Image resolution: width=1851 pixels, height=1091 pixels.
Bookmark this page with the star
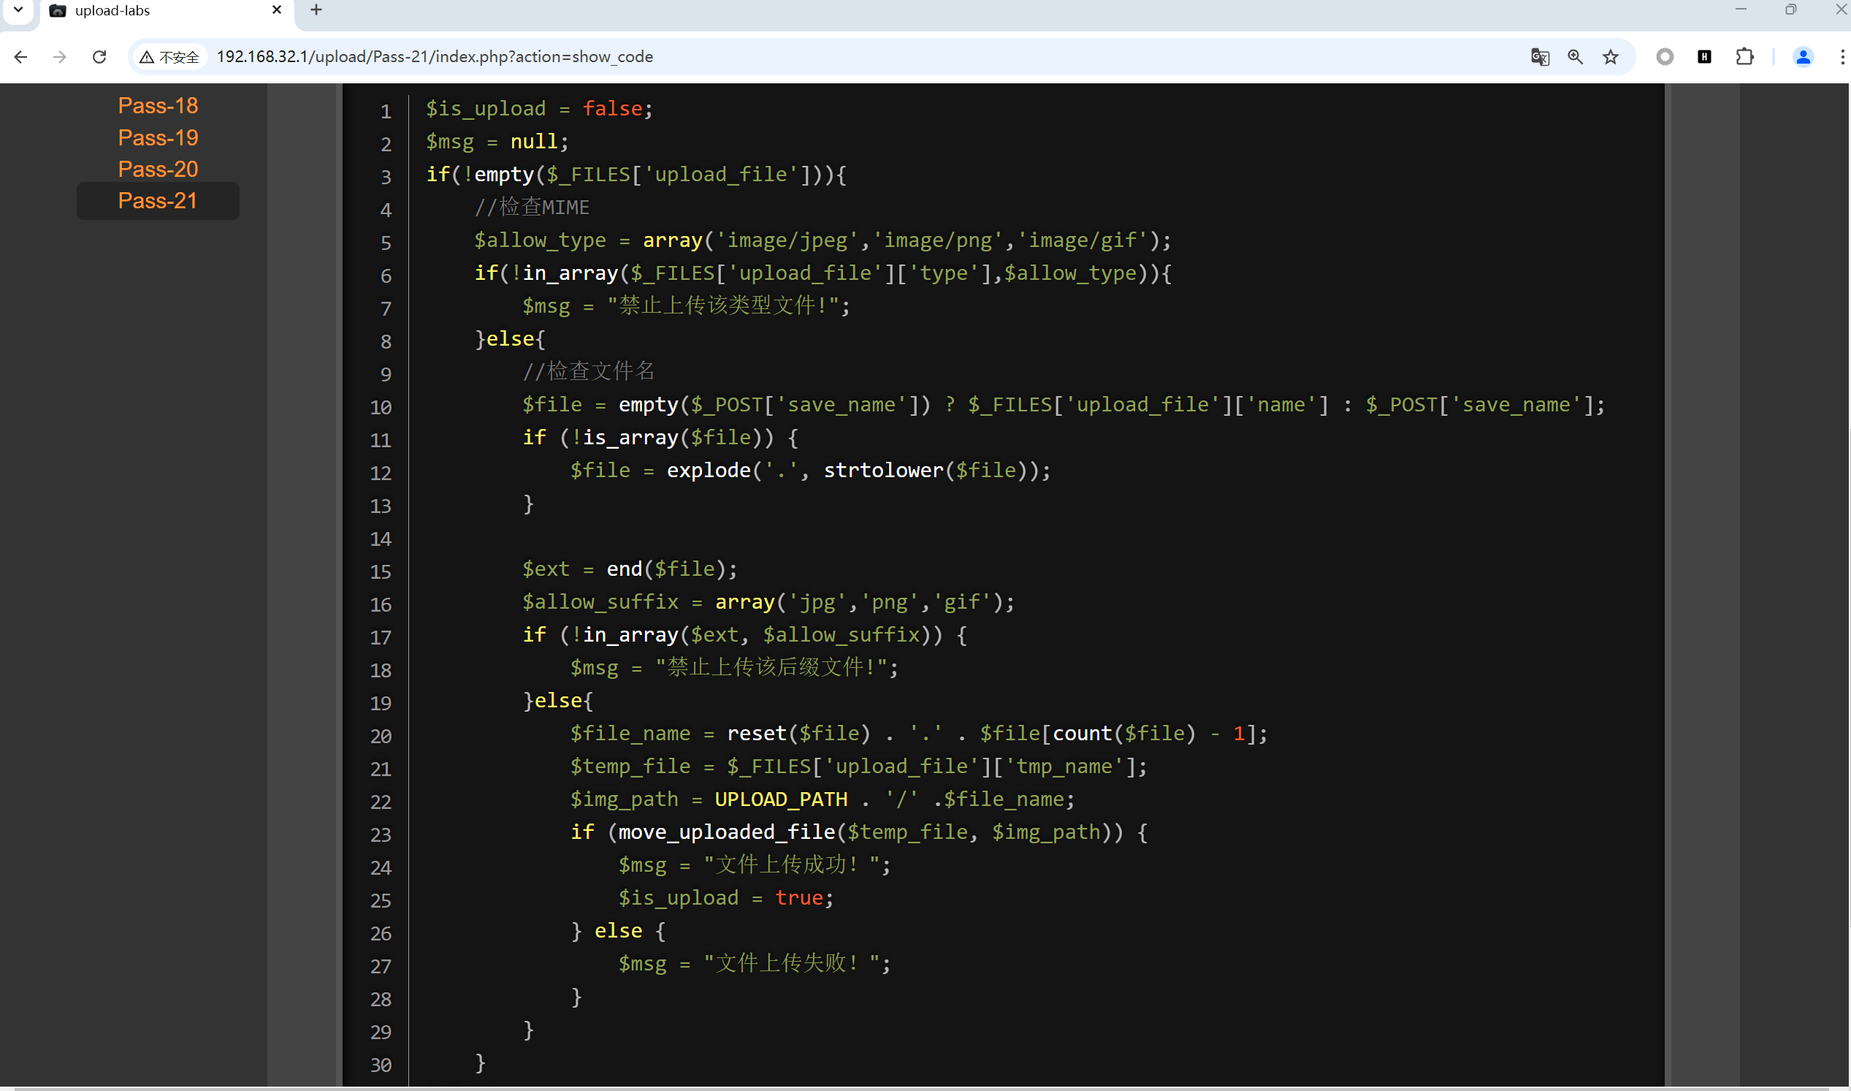(x=1610, y=56)
